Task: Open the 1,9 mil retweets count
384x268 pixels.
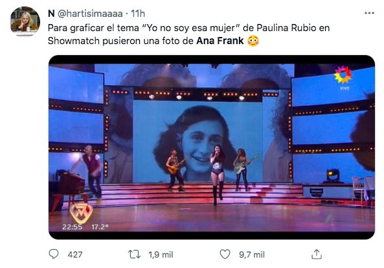Action: pos(161,254)
